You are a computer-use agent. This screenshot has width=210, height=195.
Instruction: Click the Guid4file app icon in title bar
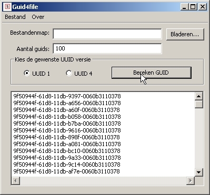(x=7, y=7)
